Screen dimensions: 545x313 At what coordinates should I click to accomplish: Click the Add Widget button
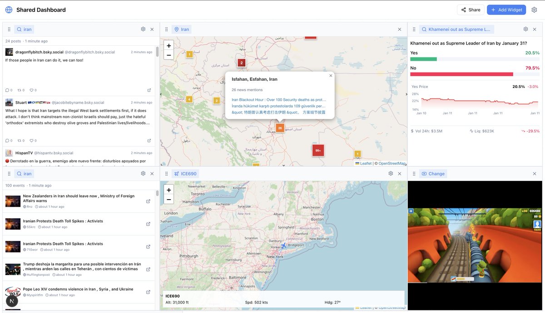click(506, 10)
